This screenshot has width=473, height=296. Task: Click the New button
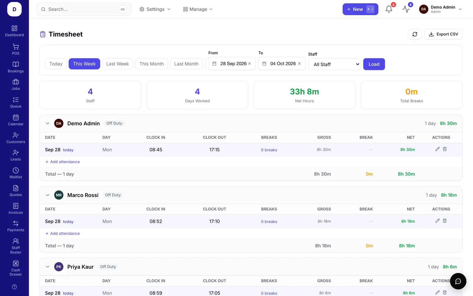point(360,9)
